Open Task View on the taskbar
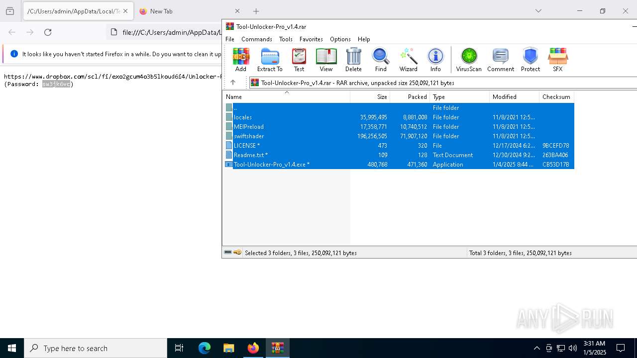This screenshot has height=358, width=637. (179, 348)
